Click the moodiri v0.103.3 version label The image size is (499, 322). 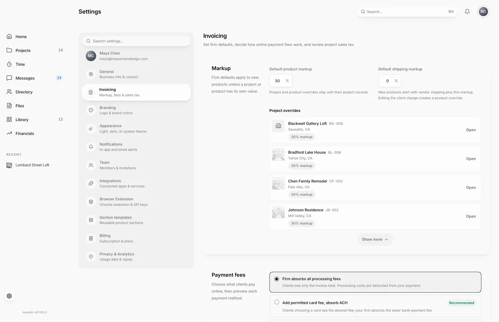pyautogui.click(x=35, y=312)
